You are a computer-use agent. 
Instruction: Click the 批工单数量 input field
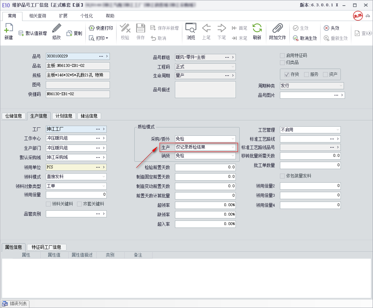pyautogui.click(x=310, y=165)
